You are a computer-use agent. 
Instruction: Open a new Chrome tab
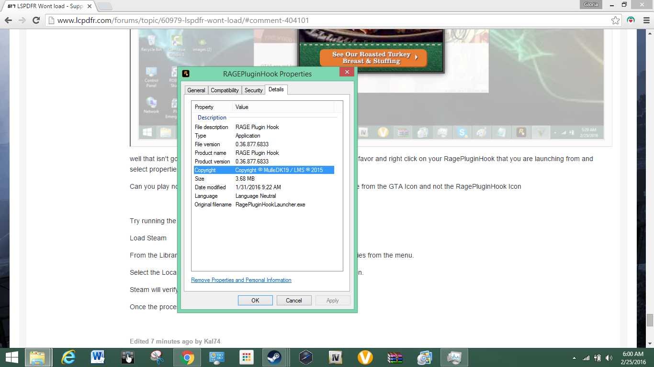(x=104, y=6)
